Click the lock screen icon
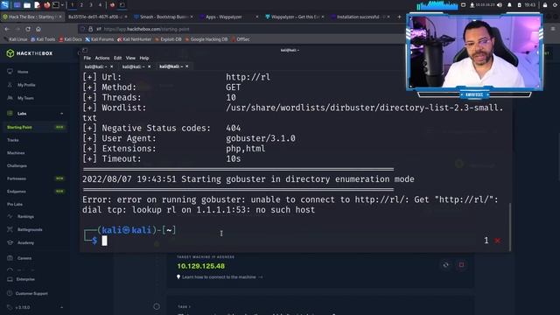This screenshot has width=560, height=315. [x=544, y=5]
